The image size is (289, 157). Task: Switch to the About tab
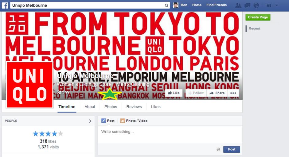[x=90, y=107]
